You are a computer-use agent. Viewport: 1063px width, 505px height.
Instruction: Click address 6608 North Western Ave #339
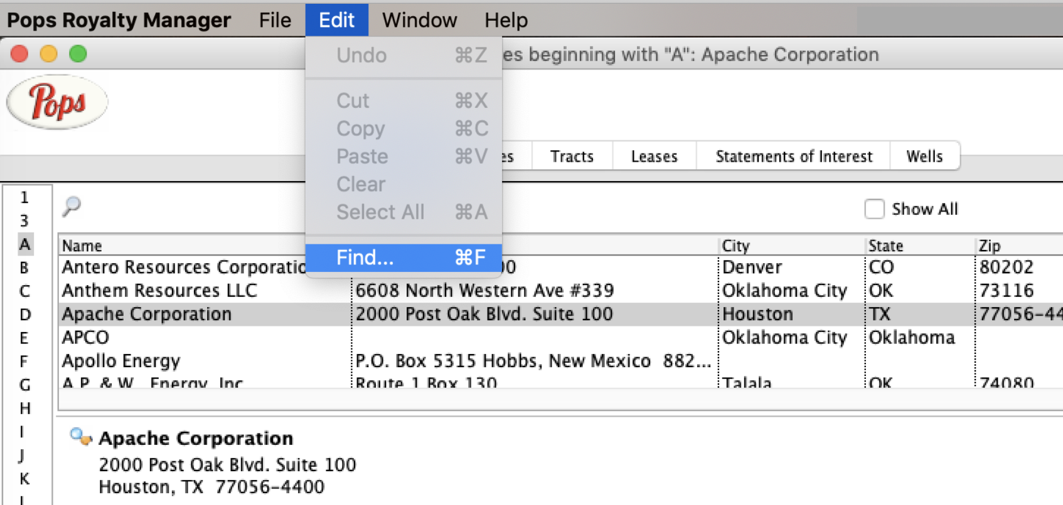[484, 291]
